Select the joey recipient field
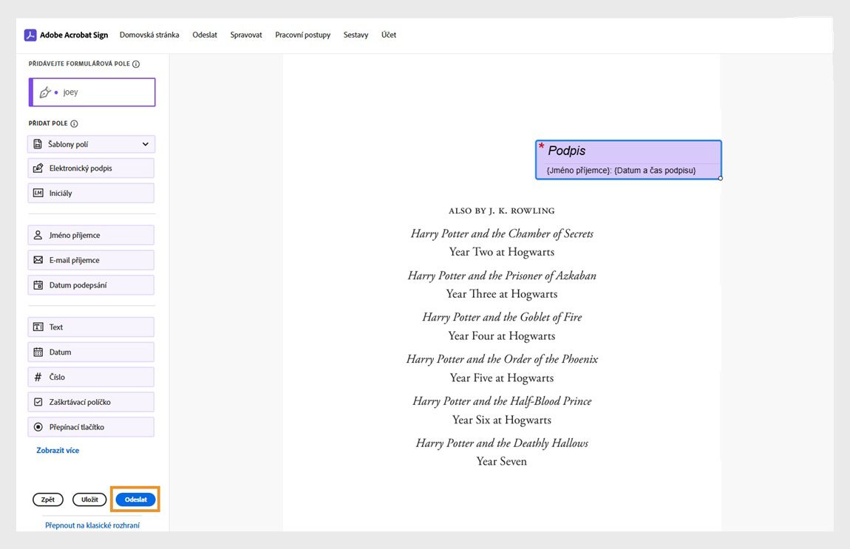Screen dimensions: 850x549 point(92,92)
